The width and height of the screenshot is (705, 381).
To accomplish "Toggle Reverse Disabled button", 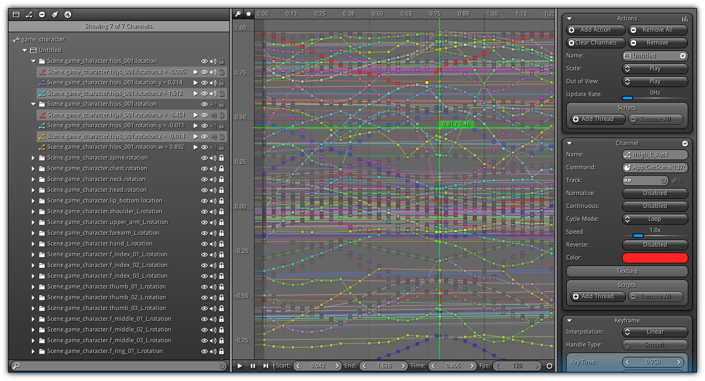I will coord(655,245).
